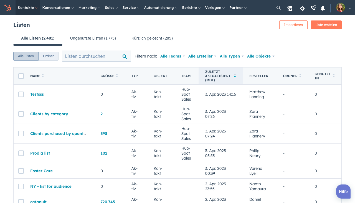355x203 pixels.
Task: Open the Marketplace storefront icon
Action: tap(290, 8)
